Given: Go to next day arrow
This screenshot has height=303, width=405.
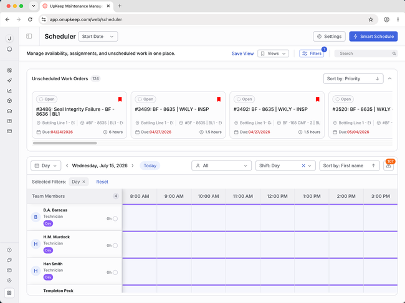Looking at the screenshot, I should point(133,165).
